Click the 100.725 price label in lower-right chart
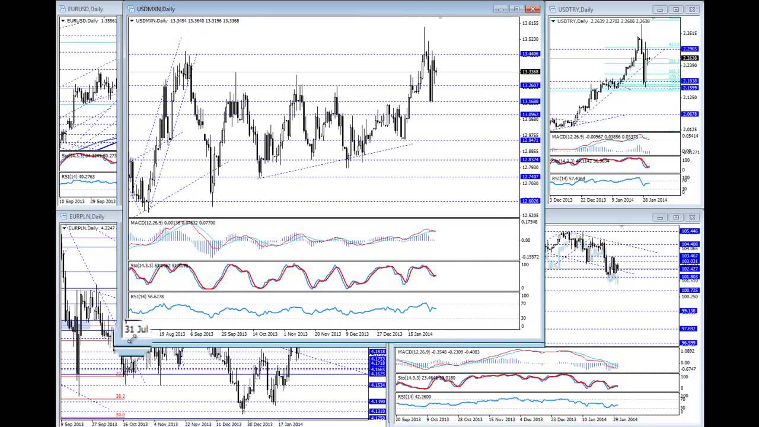 [690, 290]
